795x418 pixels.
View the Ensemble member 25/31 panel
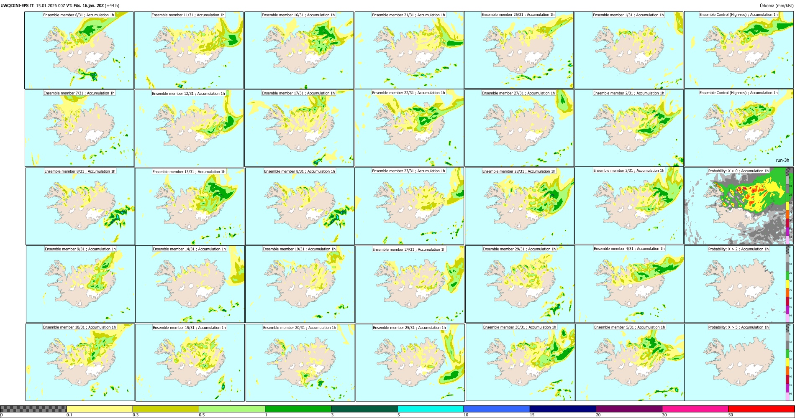coord(410,362)
